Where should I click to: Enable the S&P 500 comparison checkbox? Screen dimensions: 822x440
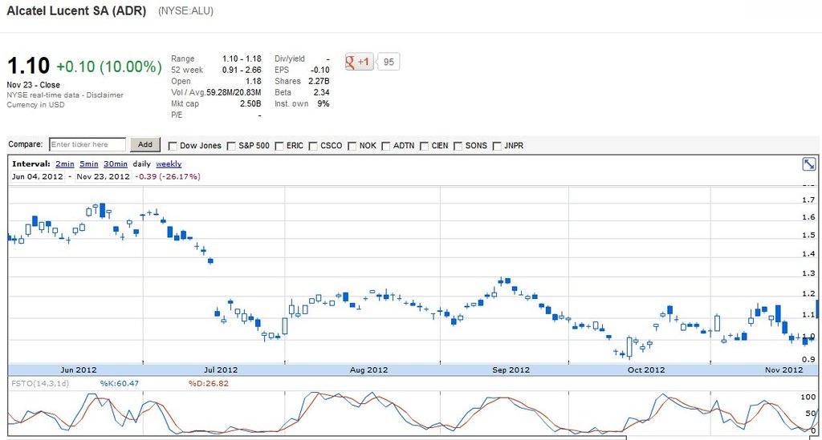pyautogui.click(x=231, y=146)
